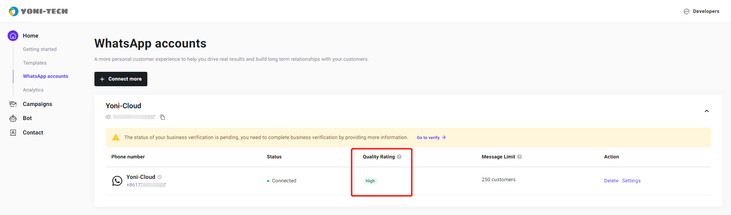This screenshot has height=215, width=731.
Task: Click the Contact person icon
Action: (x=13, y=133)
